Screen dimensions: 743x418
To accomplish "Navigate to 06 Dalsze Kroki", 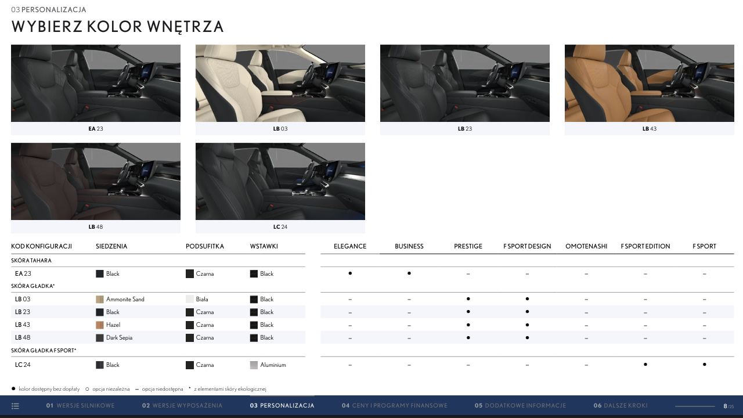I will point(621,406).
